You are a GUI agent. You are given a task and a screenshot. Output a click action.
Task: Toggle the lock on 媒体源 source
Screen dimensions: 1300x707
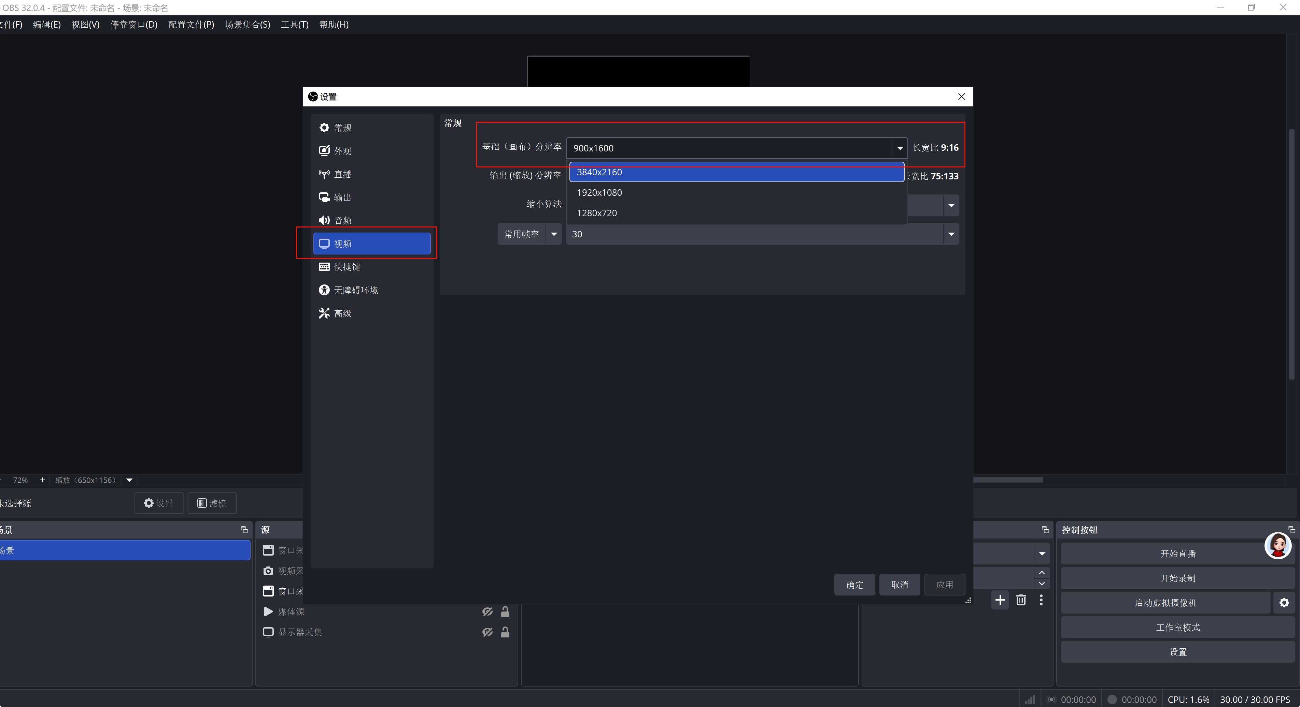pos(505,612)
